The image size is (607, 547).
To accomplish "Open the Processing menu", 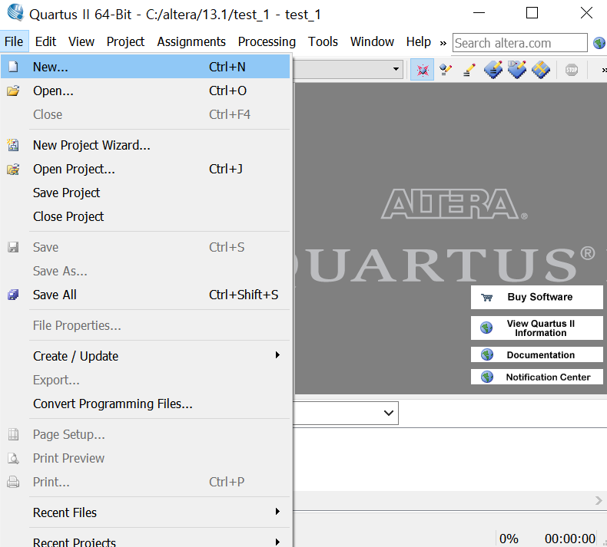I will [x=267, y=41].
